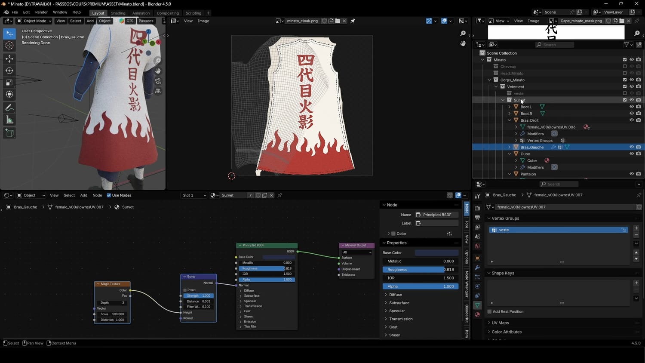
Task: Toggle the Use Nodes checkbox
Action: (109, 195)
